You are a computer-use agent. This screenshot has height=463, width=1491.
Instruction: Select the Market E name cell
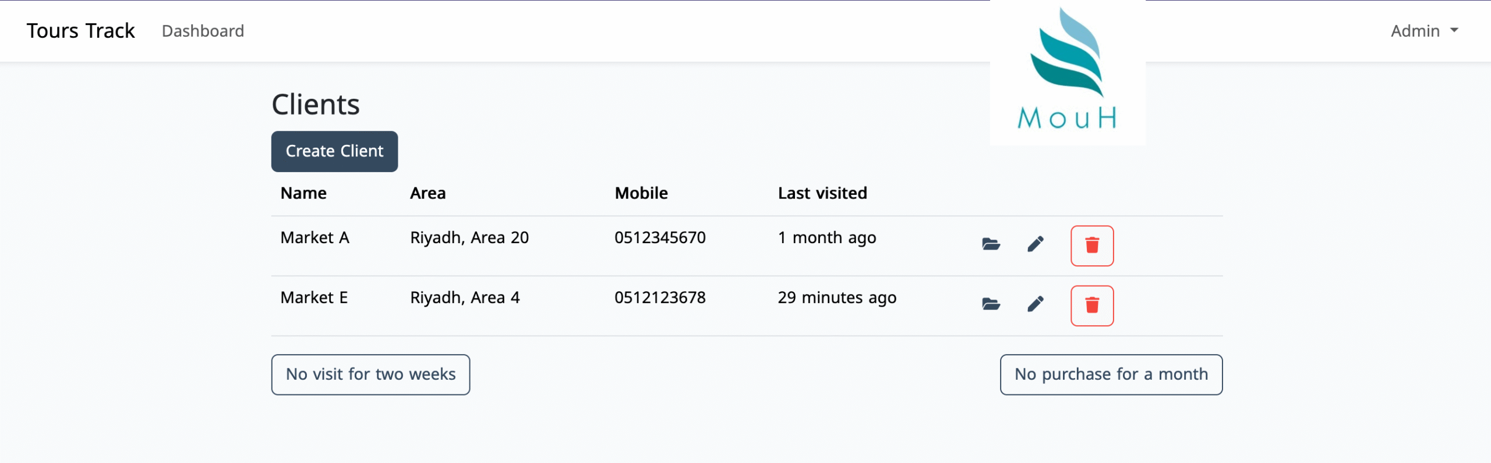pos(314,298)
